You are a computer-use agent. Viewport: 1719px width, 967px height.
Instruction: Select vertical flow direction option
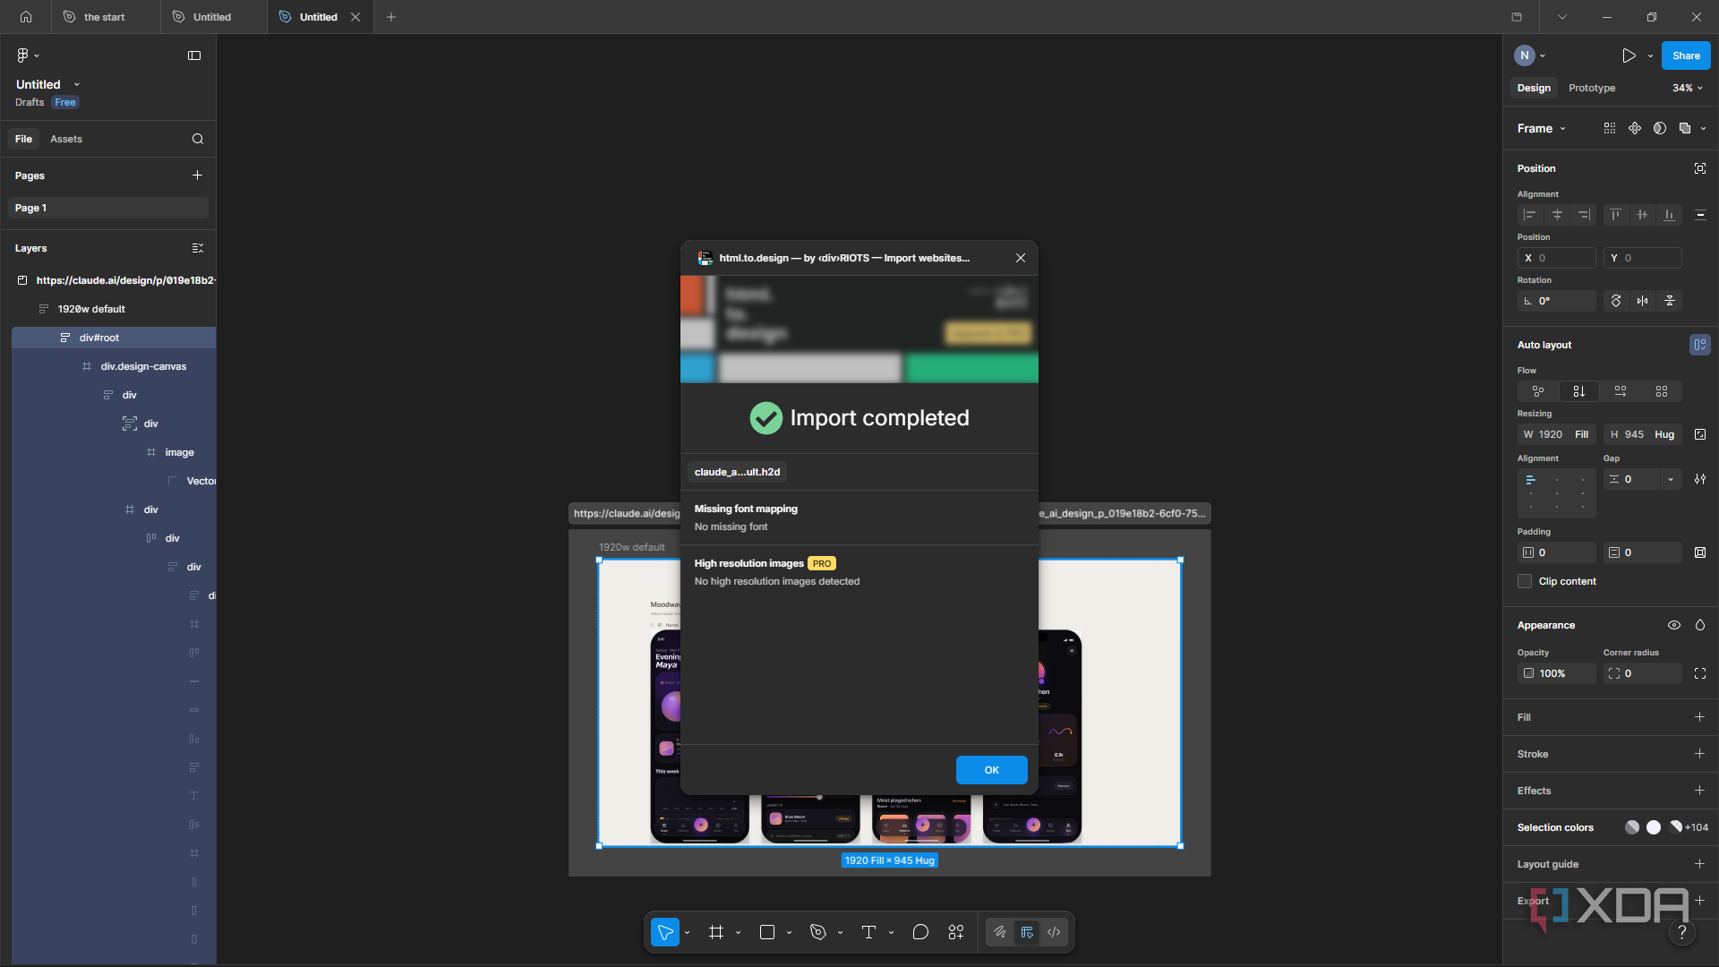tap(1579, 391)
